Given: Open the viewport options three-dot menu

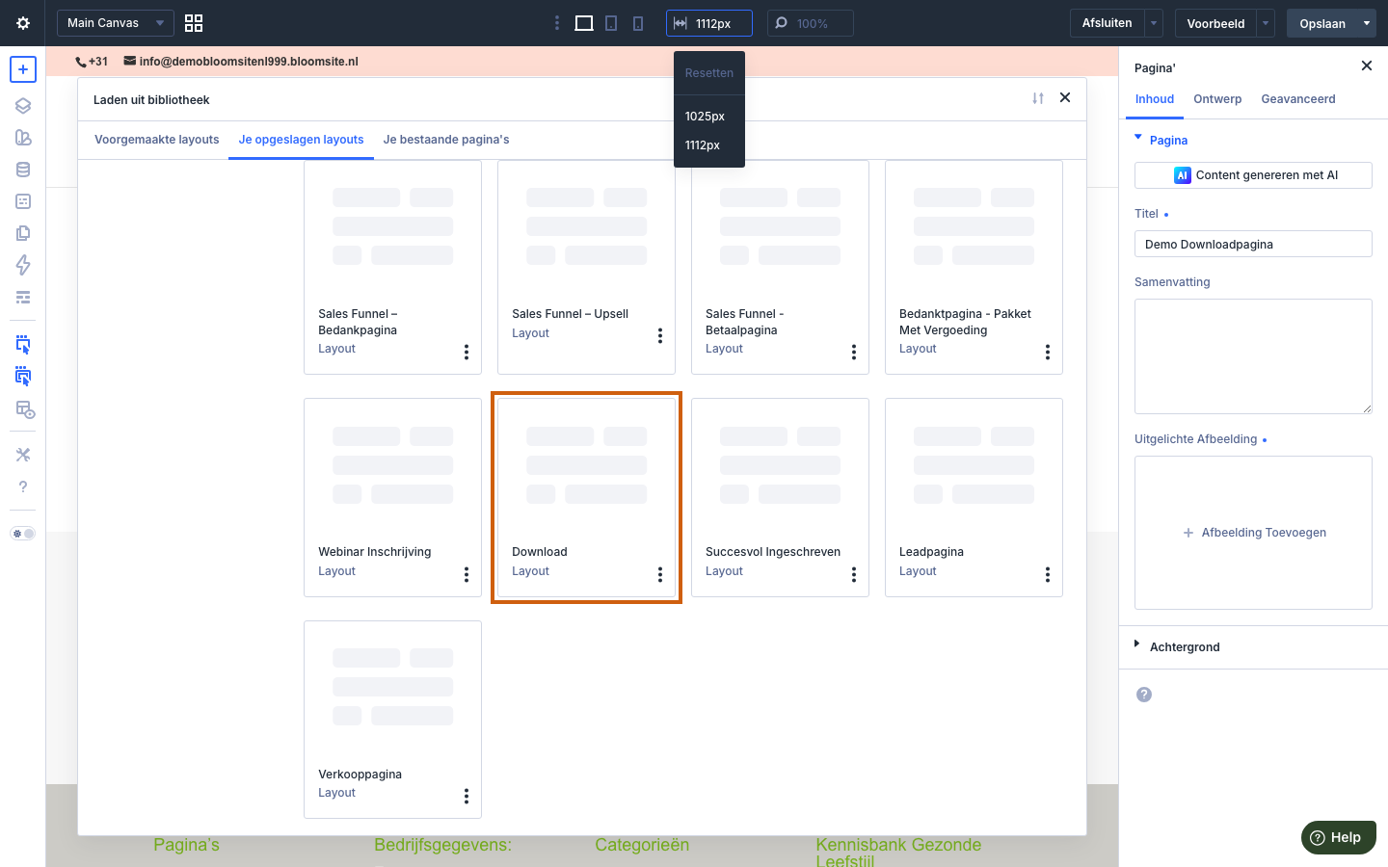Looking at the screenshot, I should coord(557,23).
